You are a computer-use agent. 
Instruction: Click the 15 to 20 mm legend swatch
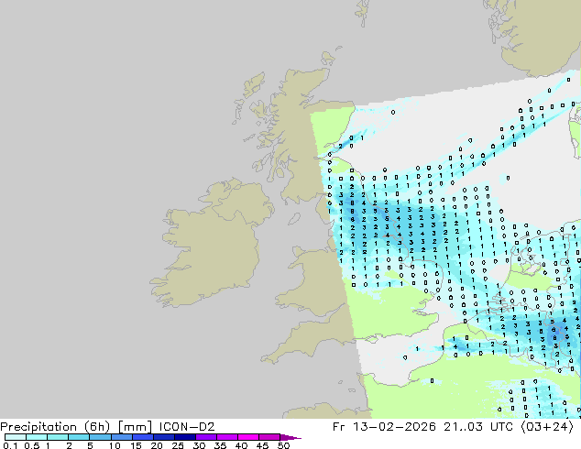point(142,437)
